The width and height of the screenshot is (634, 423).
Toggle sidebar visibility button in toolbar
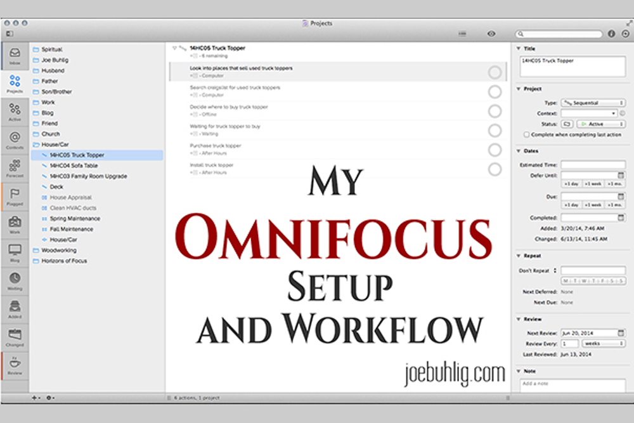tap(10, 34)
